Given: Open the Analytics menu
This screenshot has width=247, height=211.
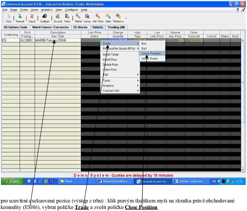Looking at the screenshot, I should point(47,10).
